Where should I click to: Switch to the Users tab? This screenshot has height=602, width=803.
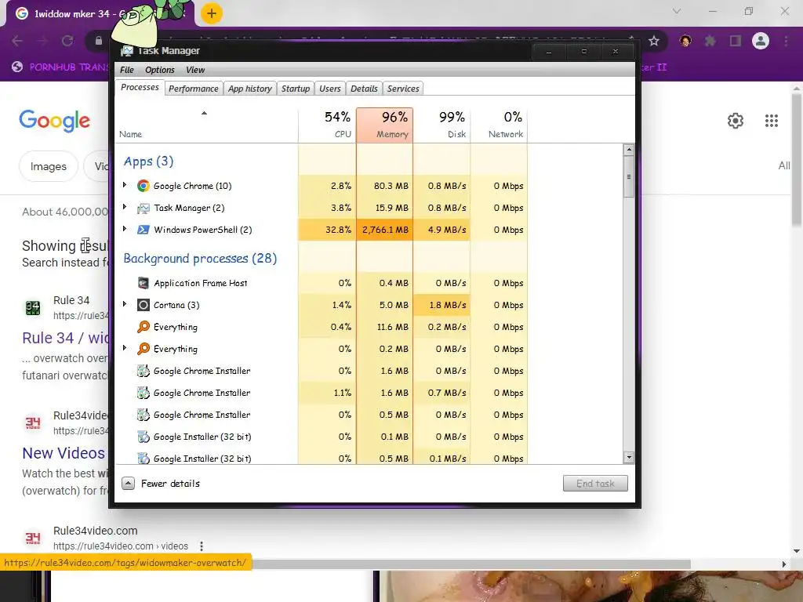[330, 89]
